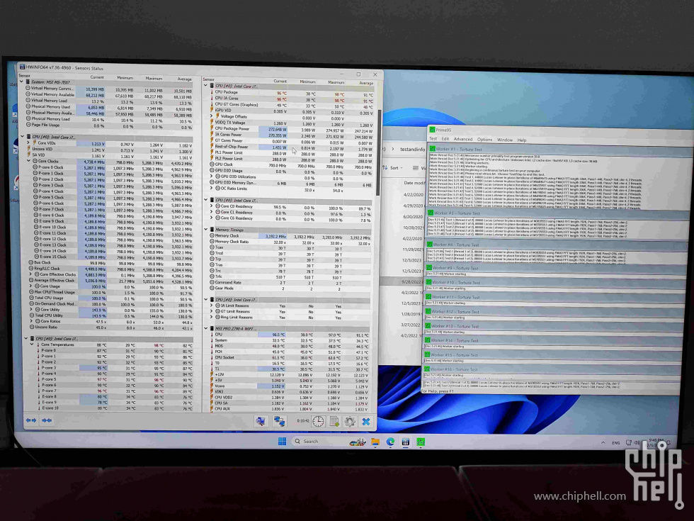Screen dimensions: 694x521
Task: Collapse the Core Clocks sensor tree
Action: pyautogui.click(x=29, y=161)
